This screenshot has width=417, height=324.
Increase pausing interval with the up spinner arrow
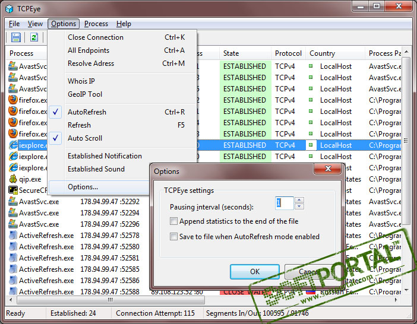[x=299, y=200]
